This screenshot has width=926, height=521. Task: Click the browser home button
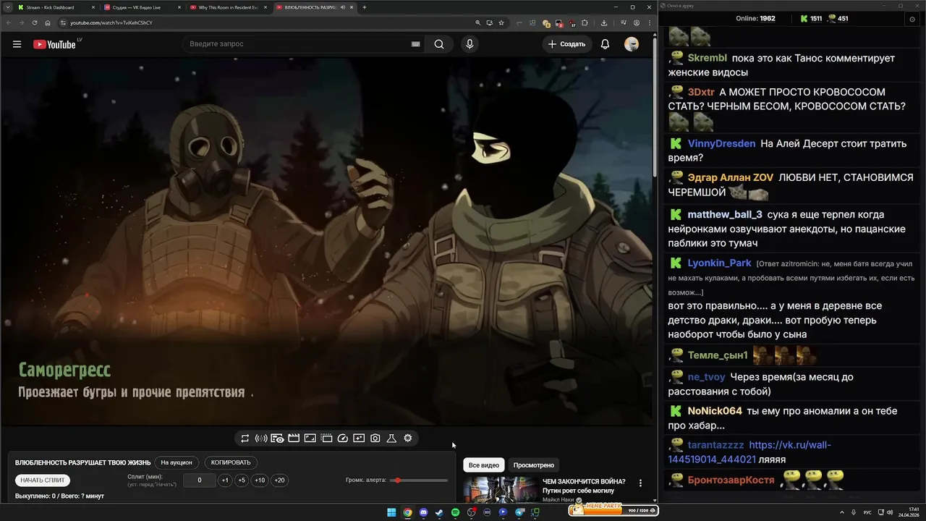(x=48, y=22)
